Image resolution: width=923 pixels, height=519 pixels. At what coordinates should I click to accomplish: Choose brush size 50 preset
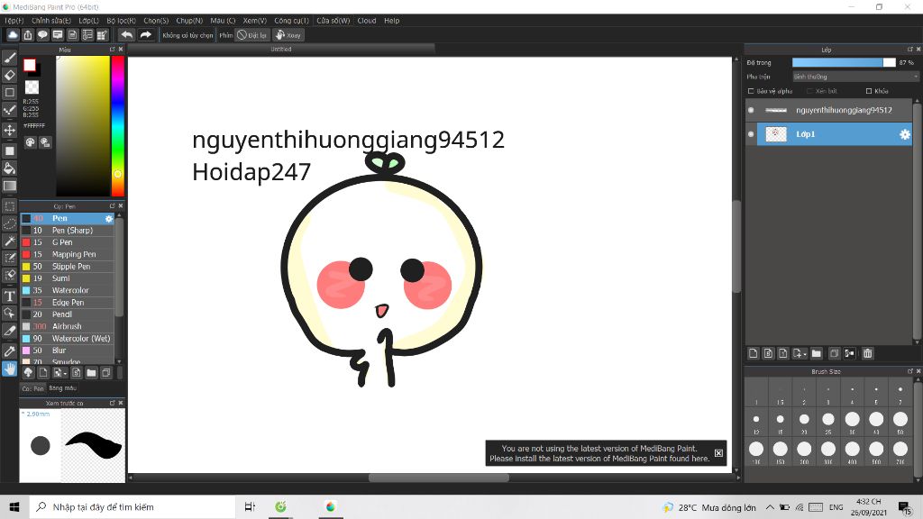click(900, 422)
